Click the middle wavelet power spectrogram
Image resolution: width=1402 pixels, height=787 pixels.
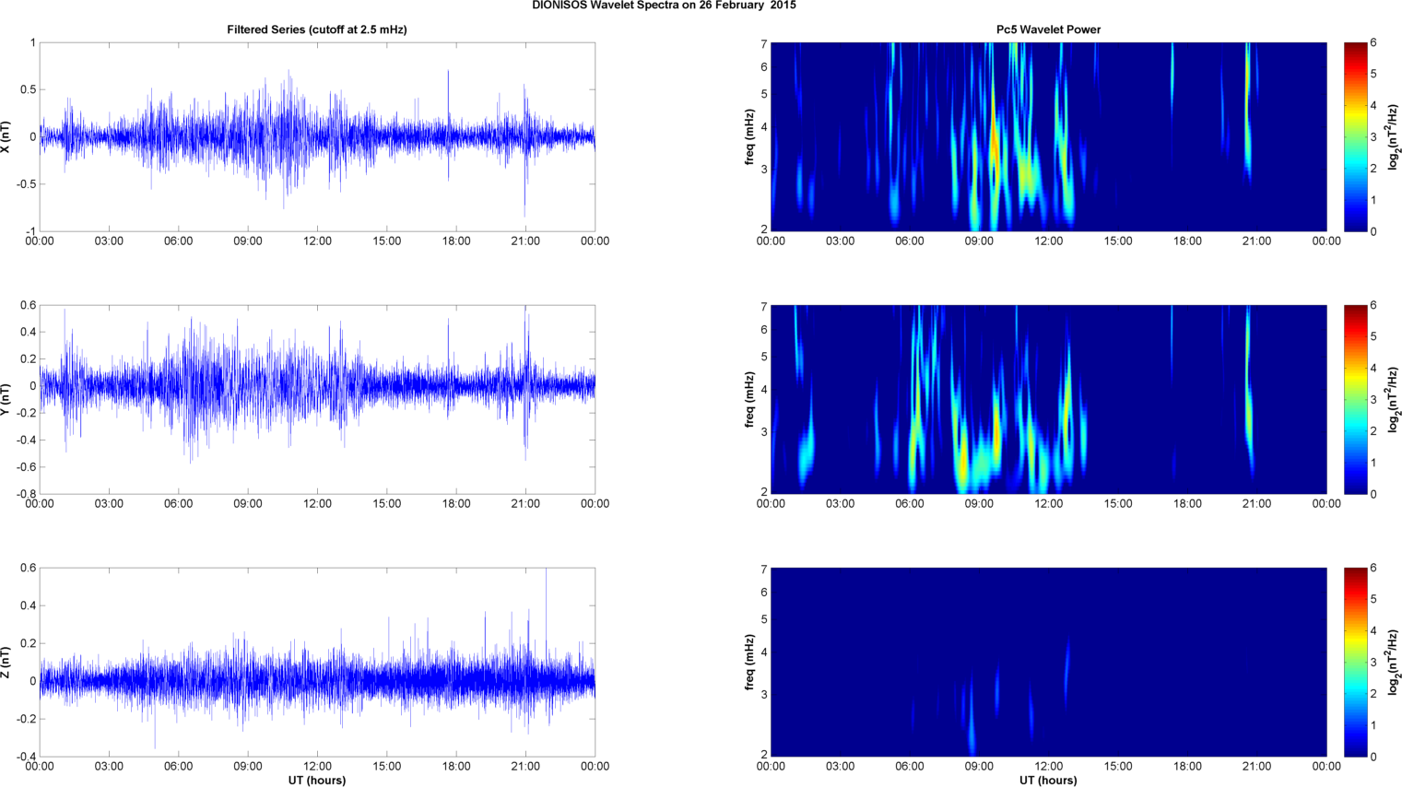pyautogui.click(x=1048, y=399)
